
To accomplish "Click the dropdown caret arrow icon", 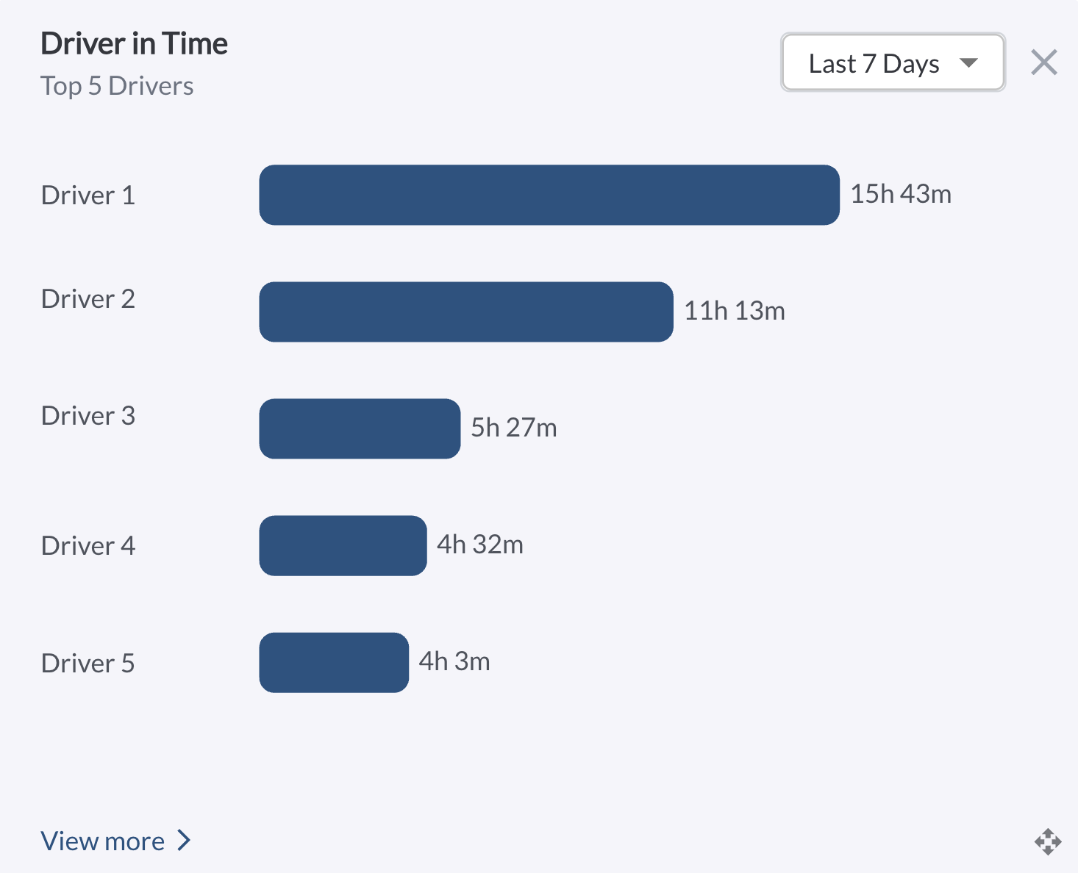I will [x=969, y=63].
